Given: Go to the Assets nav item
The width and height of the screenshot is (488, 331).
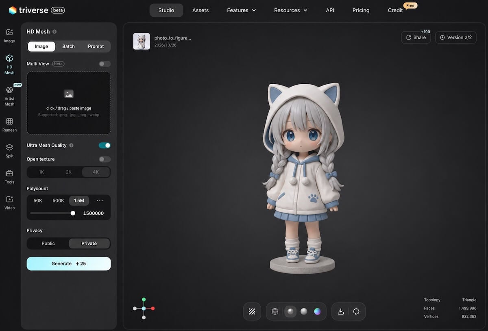Looking at the screenshot, I should click(x=200, y=10).
